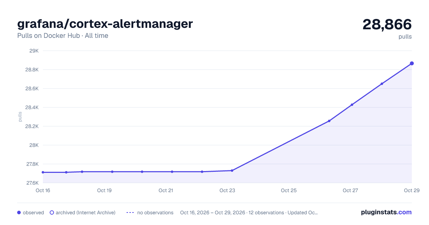This screenshot has width=429, height=225.
Task: Click 'archived (Internet Archive)' legend label
Action: (85, 212)
